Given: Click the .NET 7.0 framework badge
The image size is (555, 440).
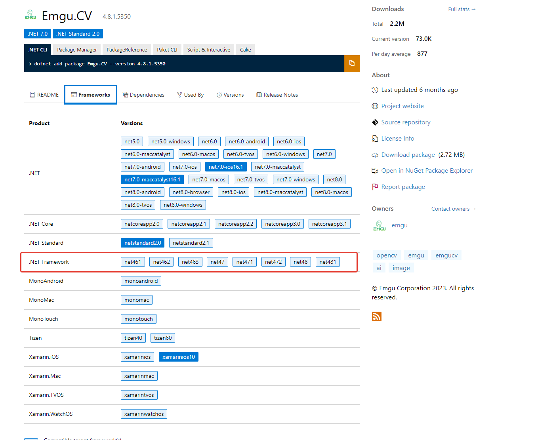Looking at the screenshot, I should [38, 34].
